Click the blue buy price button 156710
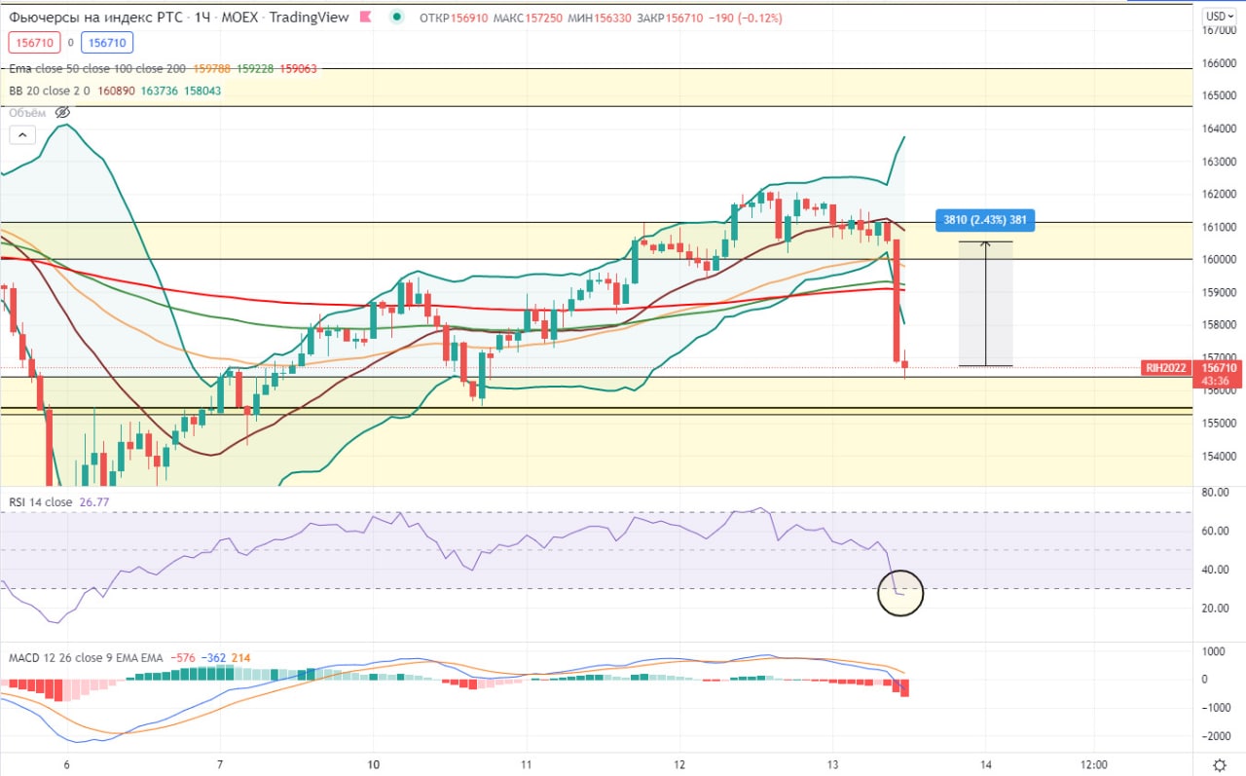Screen dimensions: 1246x776 (x=107, y=43)
